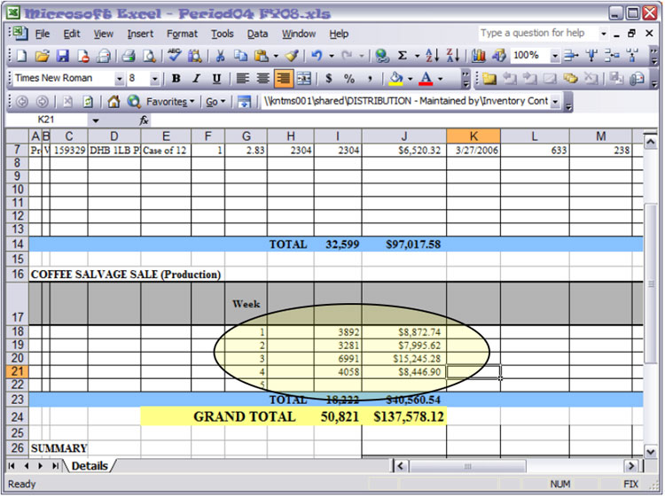Image resolution: width=665 pixels, height=497 pixels.
Task: Go to the Web toolbar Start Page
Action: coord(113,102)
